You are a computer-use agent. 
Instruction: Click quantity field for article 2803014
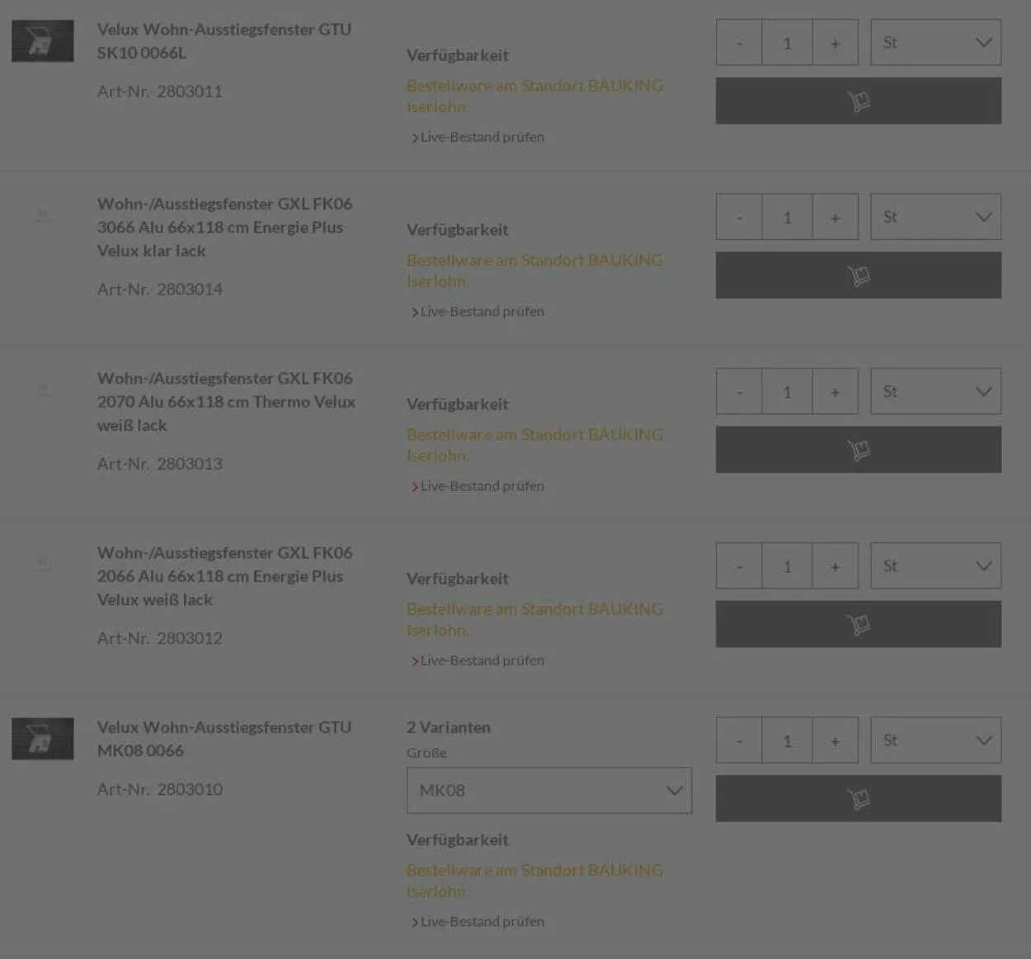pos(787,218)
